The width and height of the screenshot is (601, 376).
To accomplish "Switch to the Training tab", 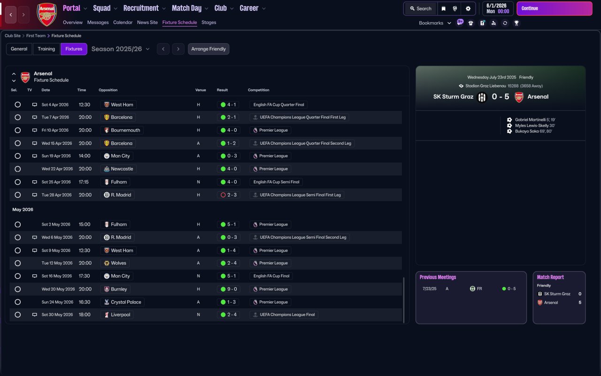I will pyautogui.click(x=46, y=49).
